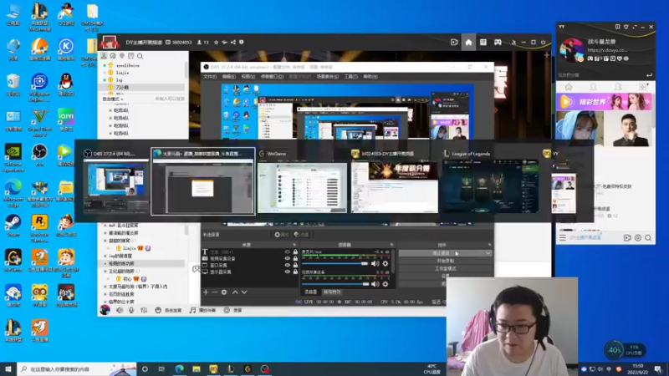
Task: Open source properties gear below OBS sources list
Action: coord(224,292)
